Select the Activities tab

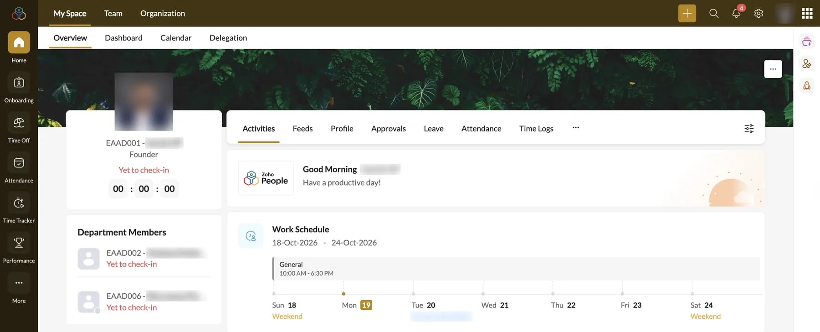point(259,129)
